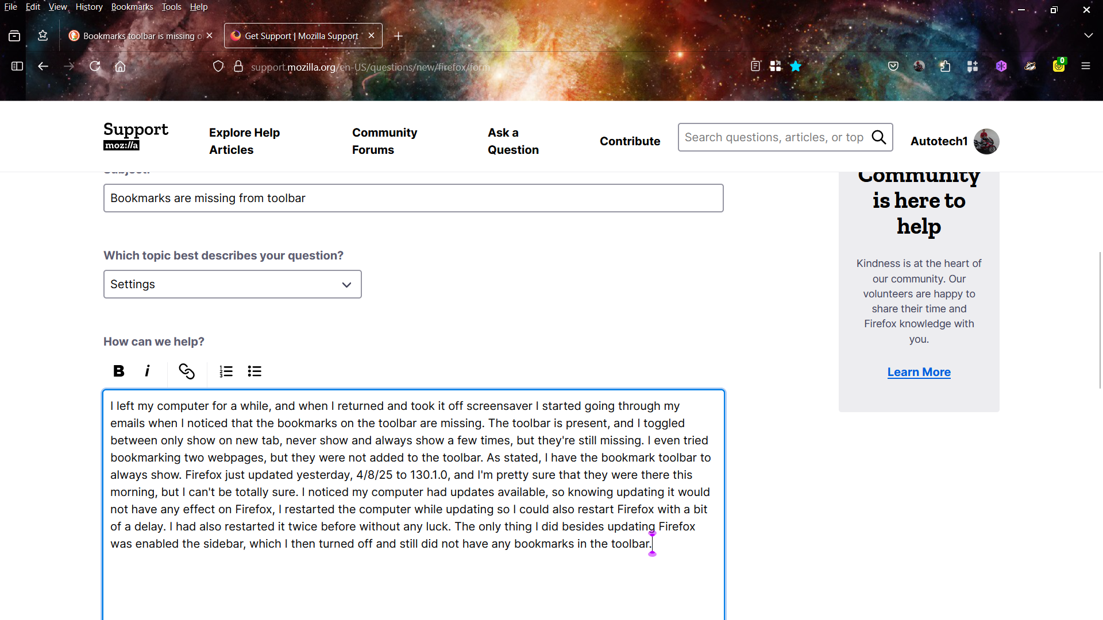Open the Extensions puzzle-piece menu

(945, 67)
